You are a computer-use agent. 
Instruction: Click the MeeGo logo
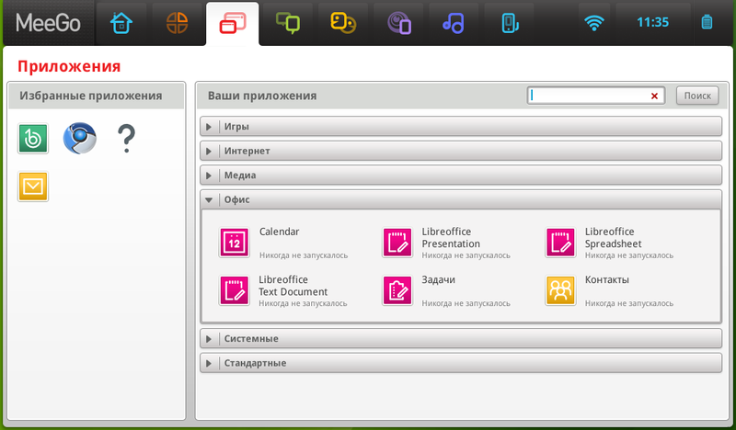click(49, 22)
